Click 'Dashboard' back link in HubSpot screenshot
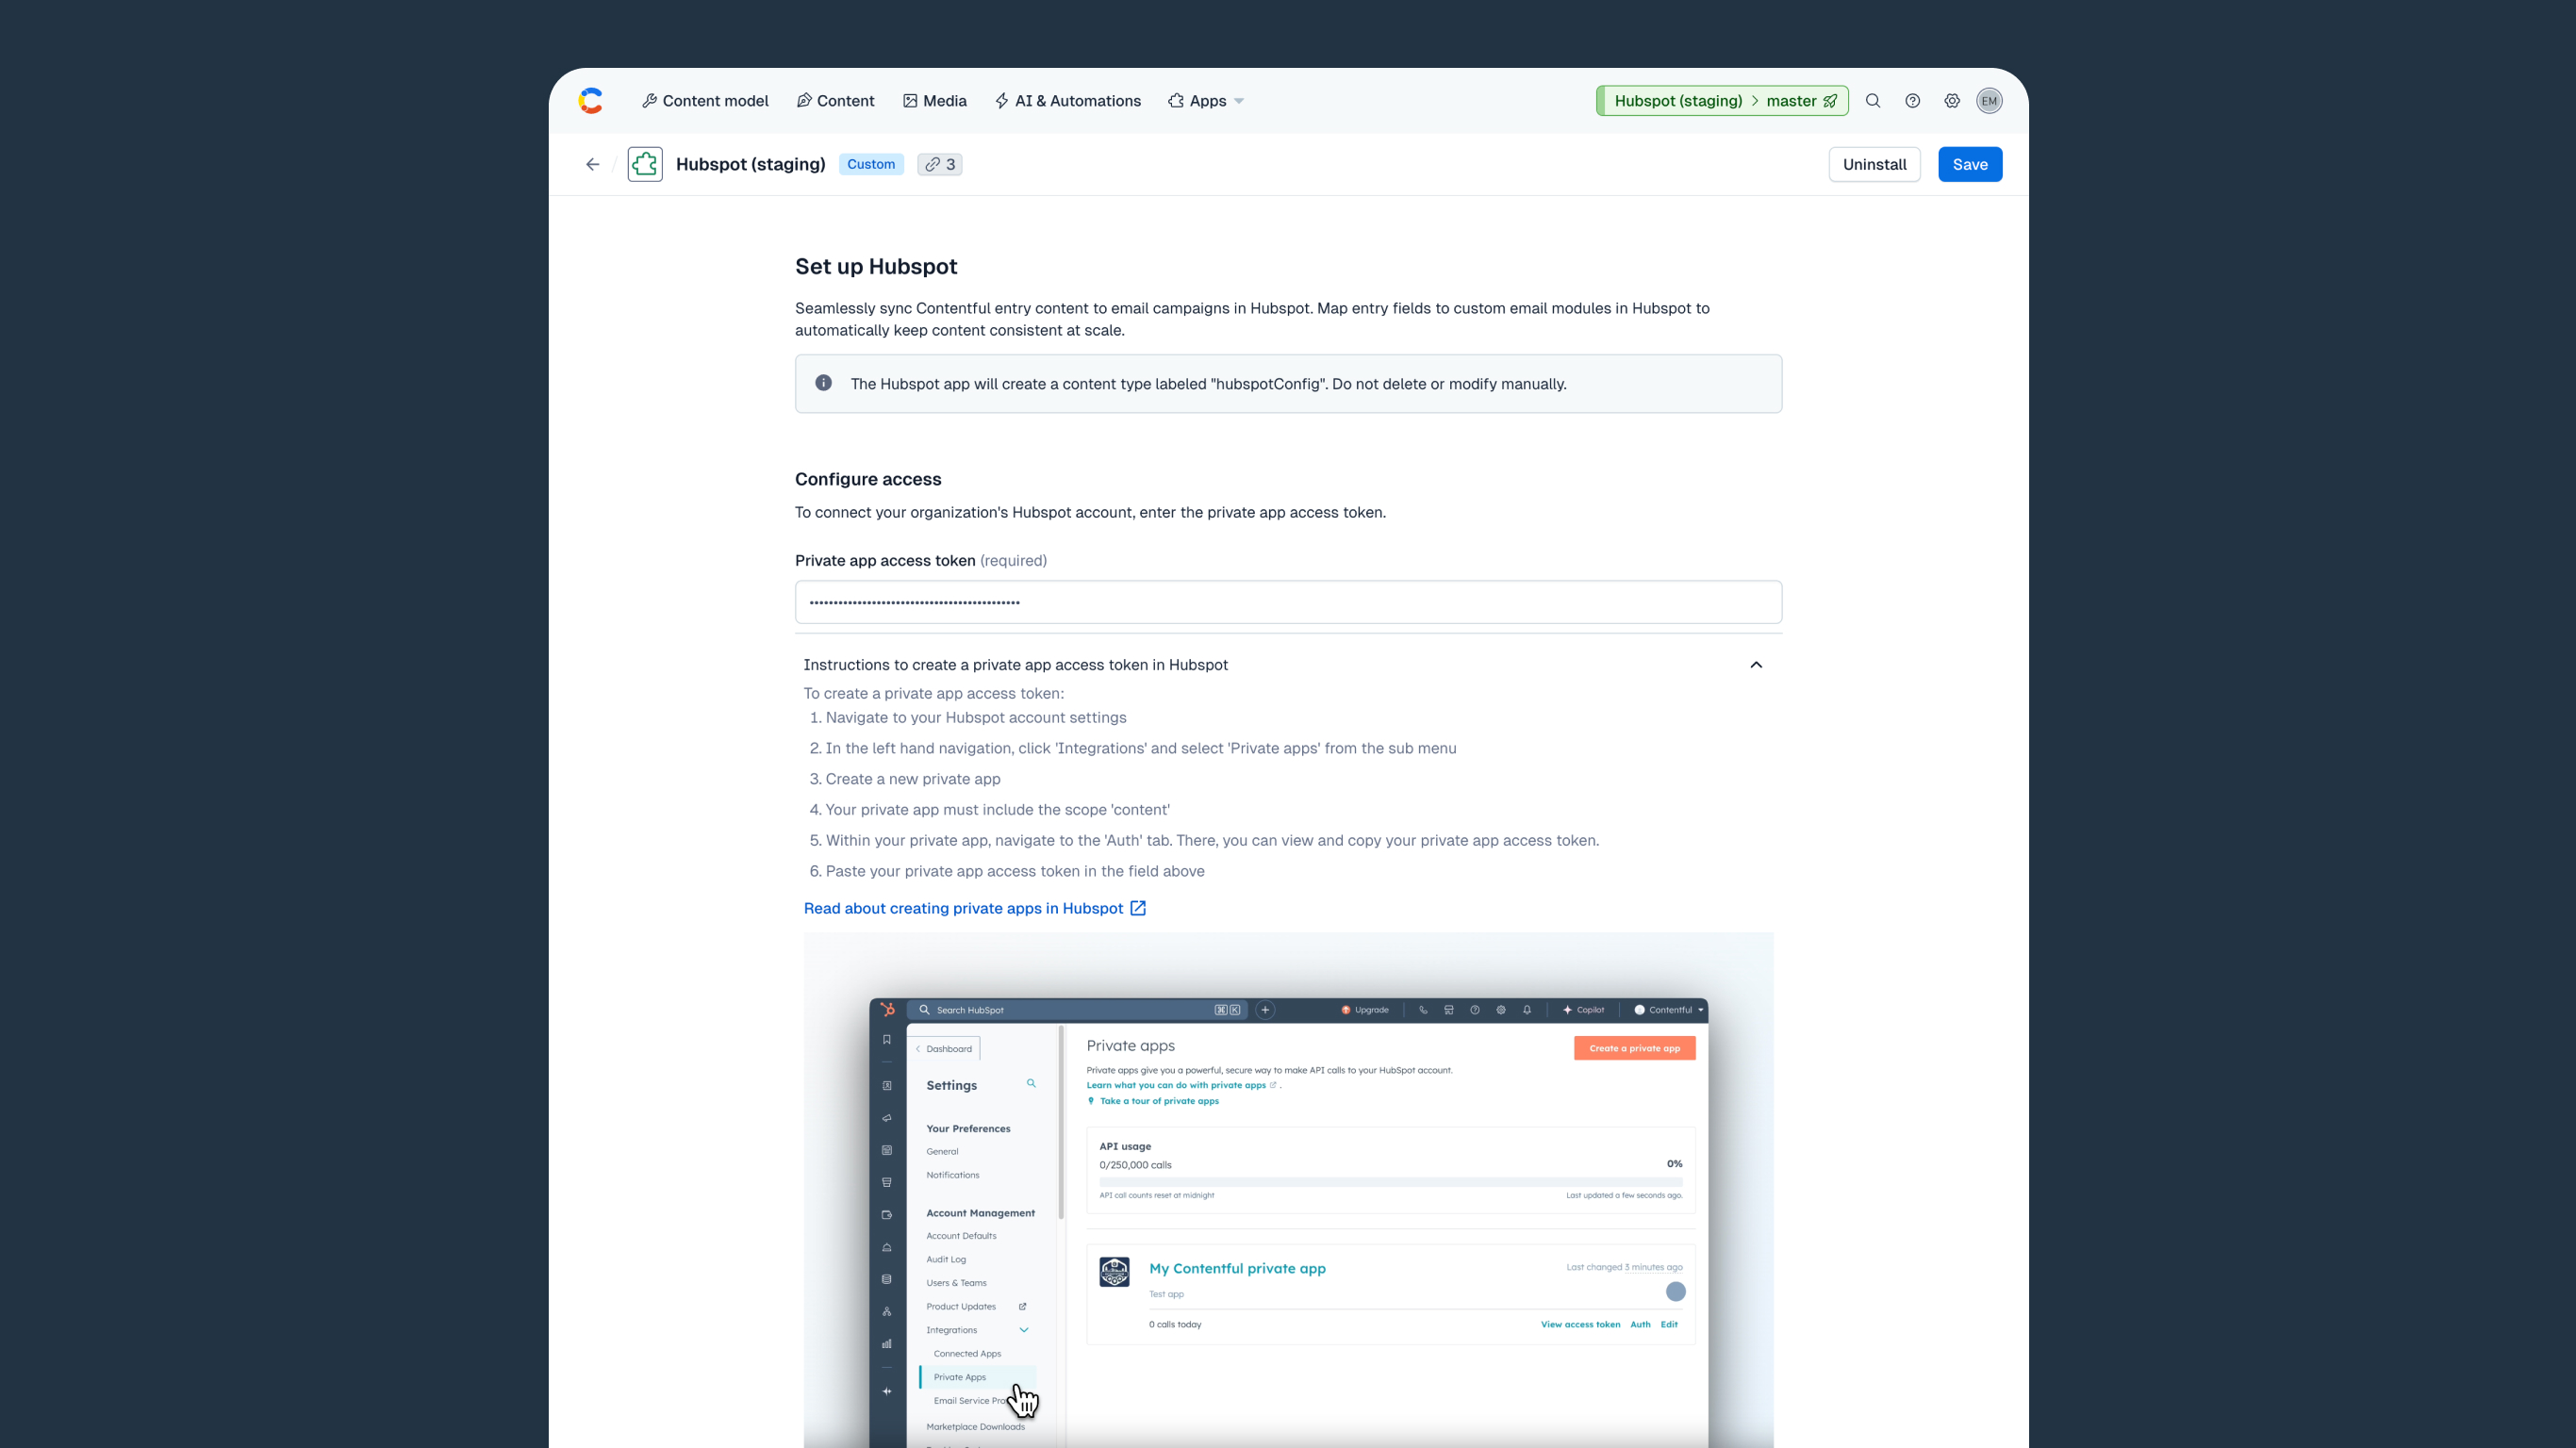The height and width of the screenshot is (1448, 2576). click(x=945, y=1049)
